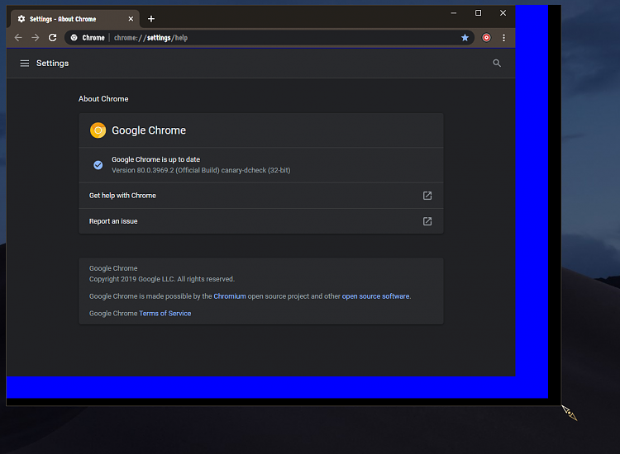Viewport: 620px width, 454px height.
Task: Close the Settings - About Chrome tab
Action: click(131, 18)
